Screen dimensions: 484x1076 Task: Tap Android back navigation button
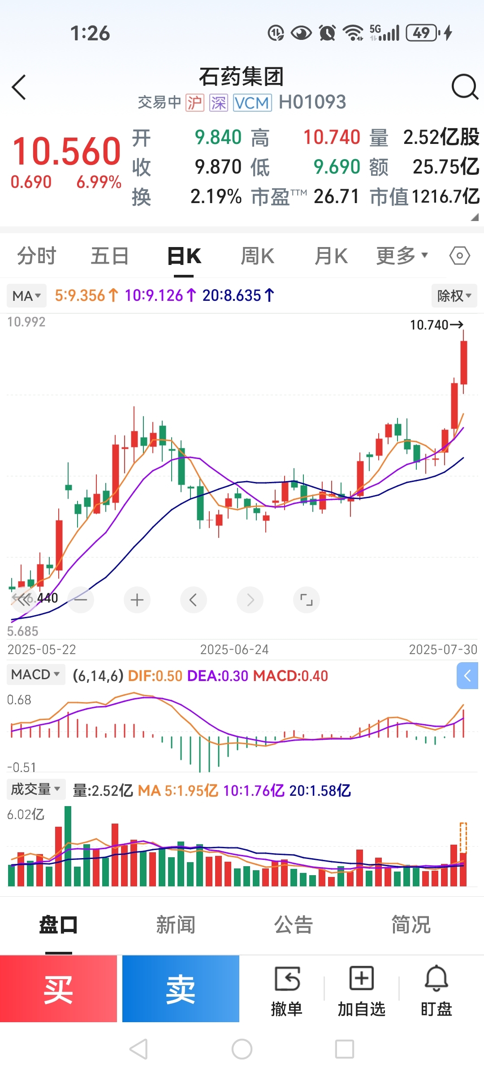[x=138, y=1049]
